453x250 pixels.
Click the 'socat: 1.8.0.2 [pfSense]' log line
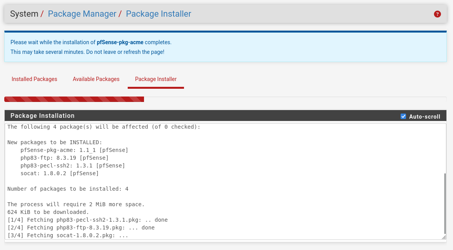click(59, 173)
